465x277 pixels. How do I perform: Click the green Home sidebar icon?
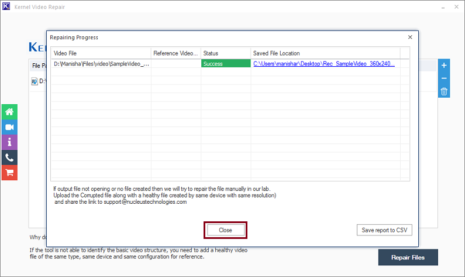pyautogui.click(x=9, y=112)
